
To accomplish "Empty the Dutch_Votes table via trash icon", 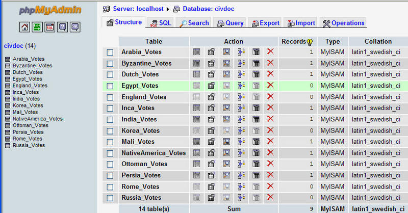I will coord(256,74).
